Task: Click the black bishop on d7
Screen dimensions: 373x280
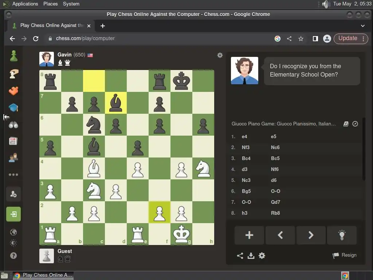Action: 116,102
